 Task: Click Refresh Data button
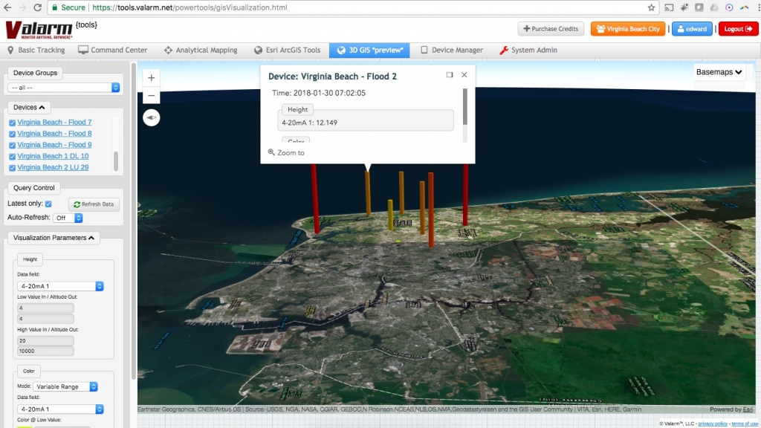pyautogui.click(x=94, y=204)
